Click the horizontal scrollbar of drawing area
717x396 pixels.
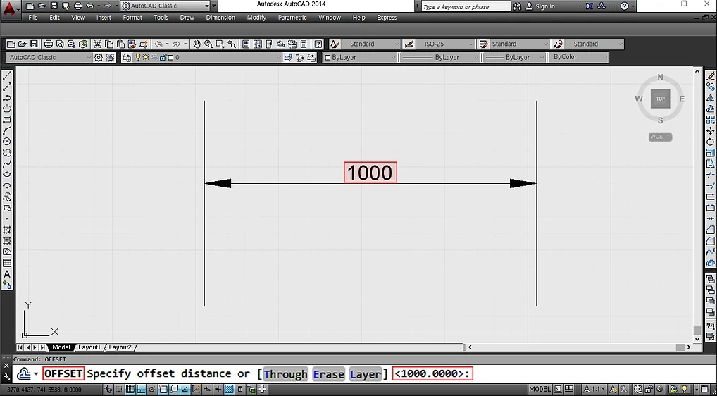[x=579, y=347]
